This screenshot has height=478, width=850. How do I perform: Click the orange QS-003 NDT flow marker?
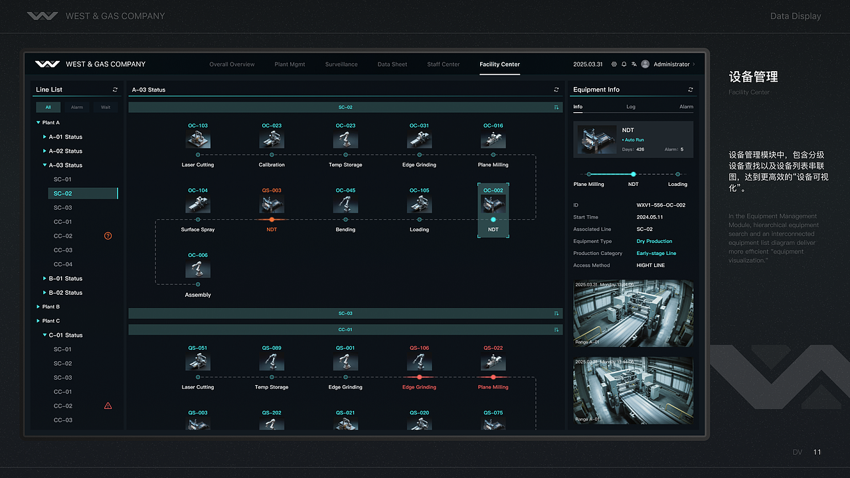tap(272, 219)
